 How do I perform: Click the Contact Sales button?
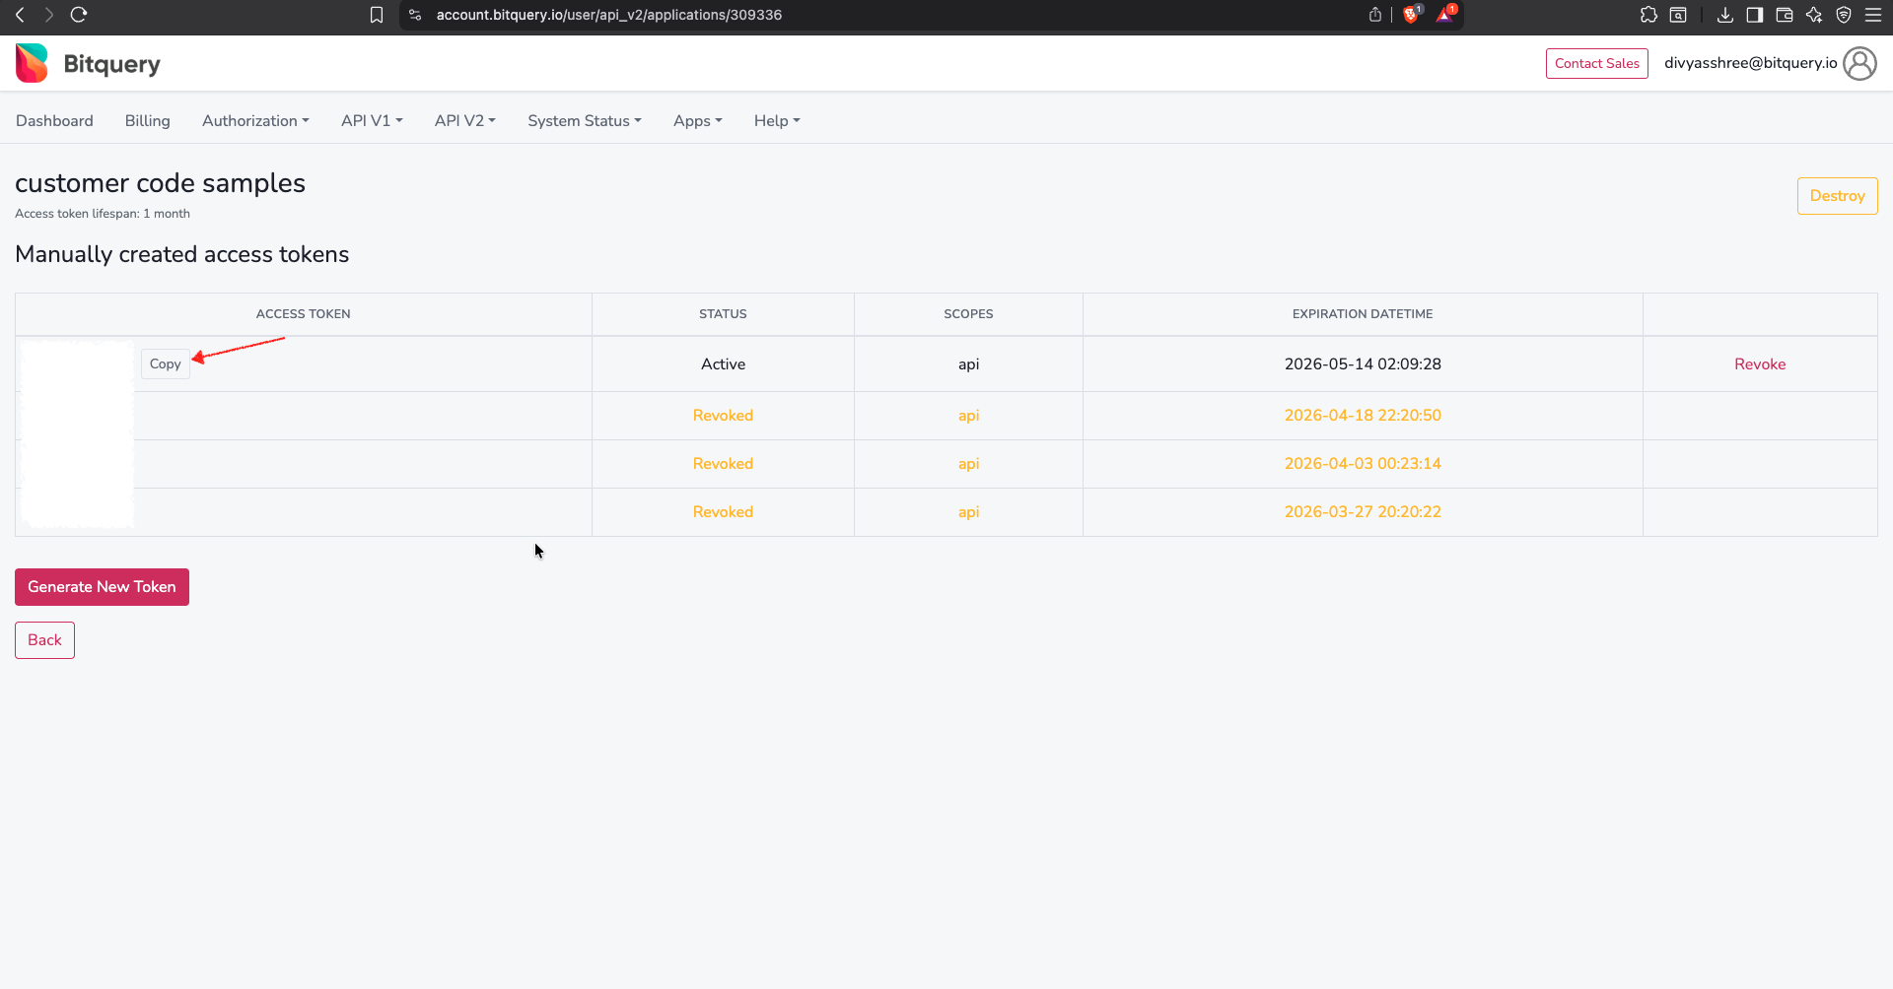tap(1597, 63)
